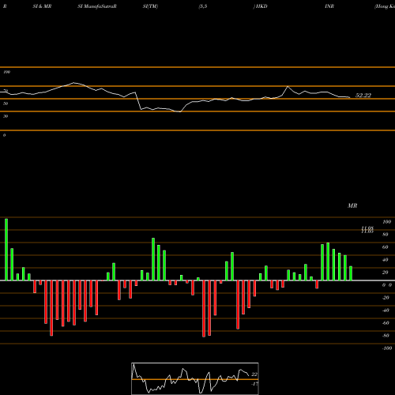
Task: Click the RSI axis label 30
Action: 6,116
